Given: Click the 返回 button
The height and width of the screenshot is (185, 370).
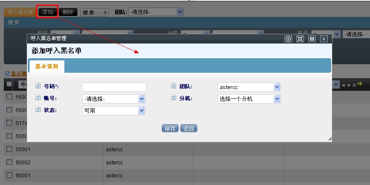Looking at the screenshot, I should [189, 129].
